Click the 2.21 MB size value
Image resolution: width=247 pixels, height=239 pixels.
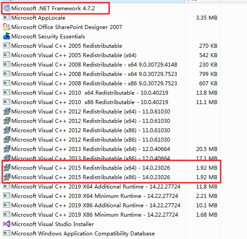207,196
